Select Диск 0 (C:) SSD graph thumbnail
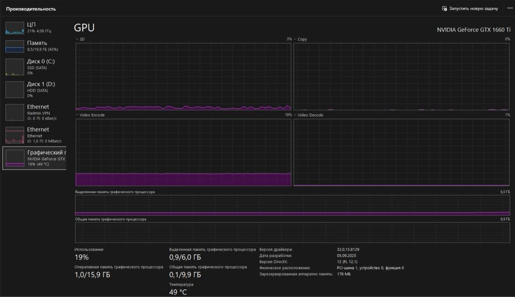Image resolution: width=515 pixels, height=297 pixels. pos(15,67)
